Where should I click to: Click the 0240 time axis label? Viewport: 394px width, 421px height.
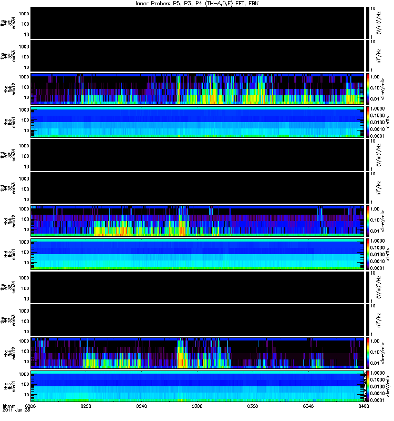(141, 406)
